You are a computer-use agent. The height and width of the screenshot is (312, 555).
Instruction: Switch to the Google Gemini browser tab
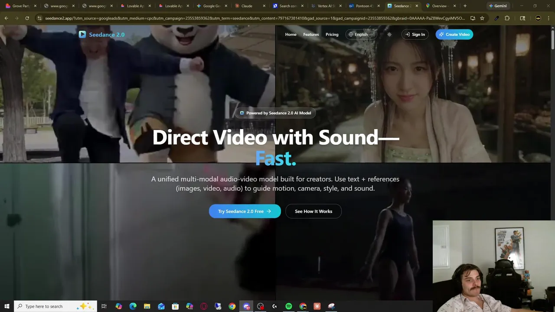pos(211,6)
